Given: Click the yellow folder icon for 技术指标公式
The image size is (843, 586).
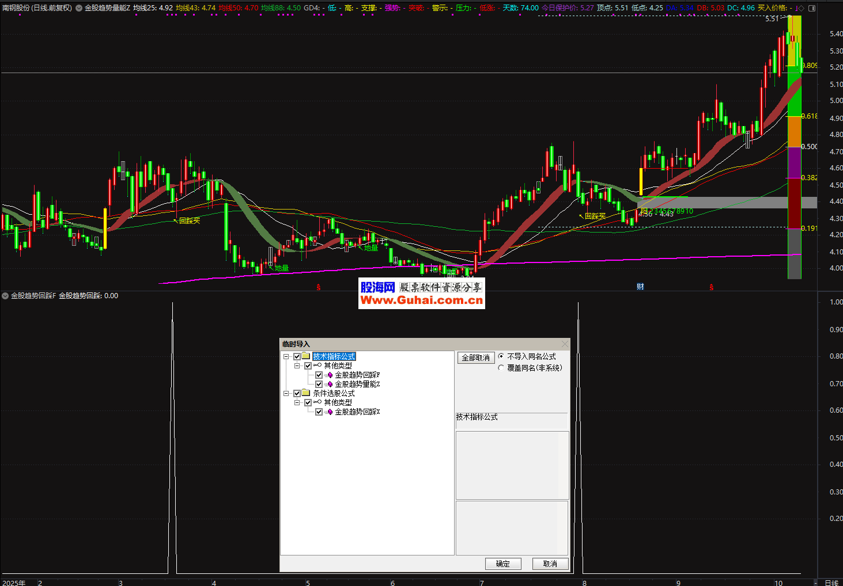Looking at the screenshot, I should pos(306,356).
